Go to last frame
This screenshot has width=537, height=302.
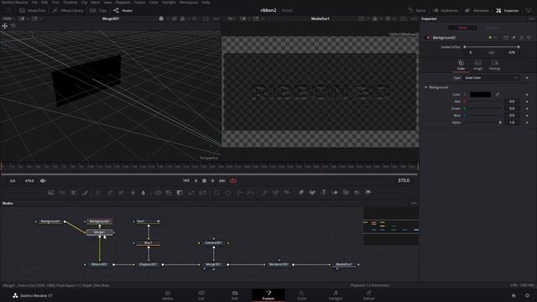click(x=222, y=181)
